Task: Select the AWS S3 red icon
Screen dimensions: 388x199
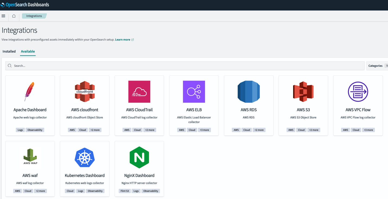Action: click(x=303, y=92)
